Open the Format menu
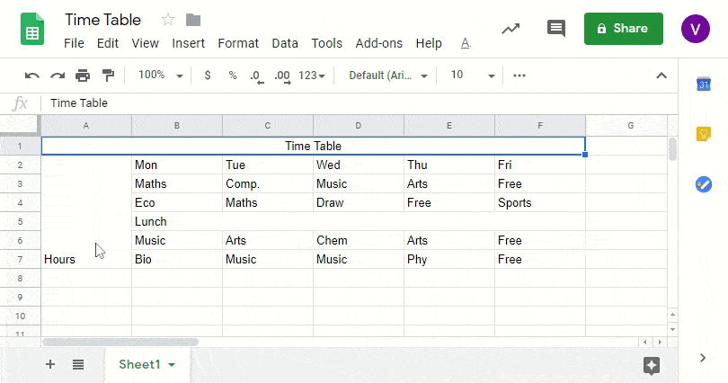Screen dimensions: 728x383 238,43
